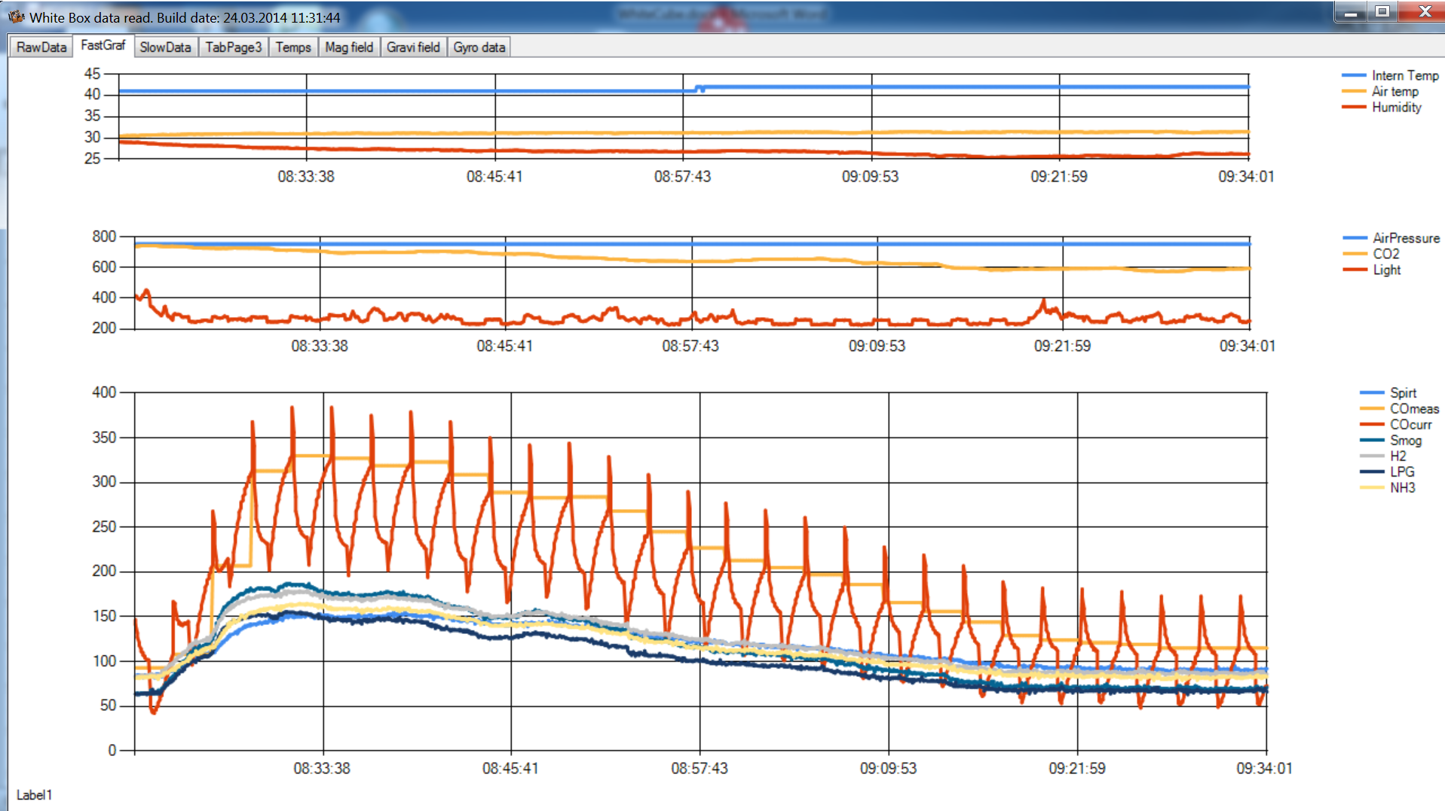The width and height of the screenshot is (1445, 811).
Task: Open the Gravi field tab
Action: 413,47
